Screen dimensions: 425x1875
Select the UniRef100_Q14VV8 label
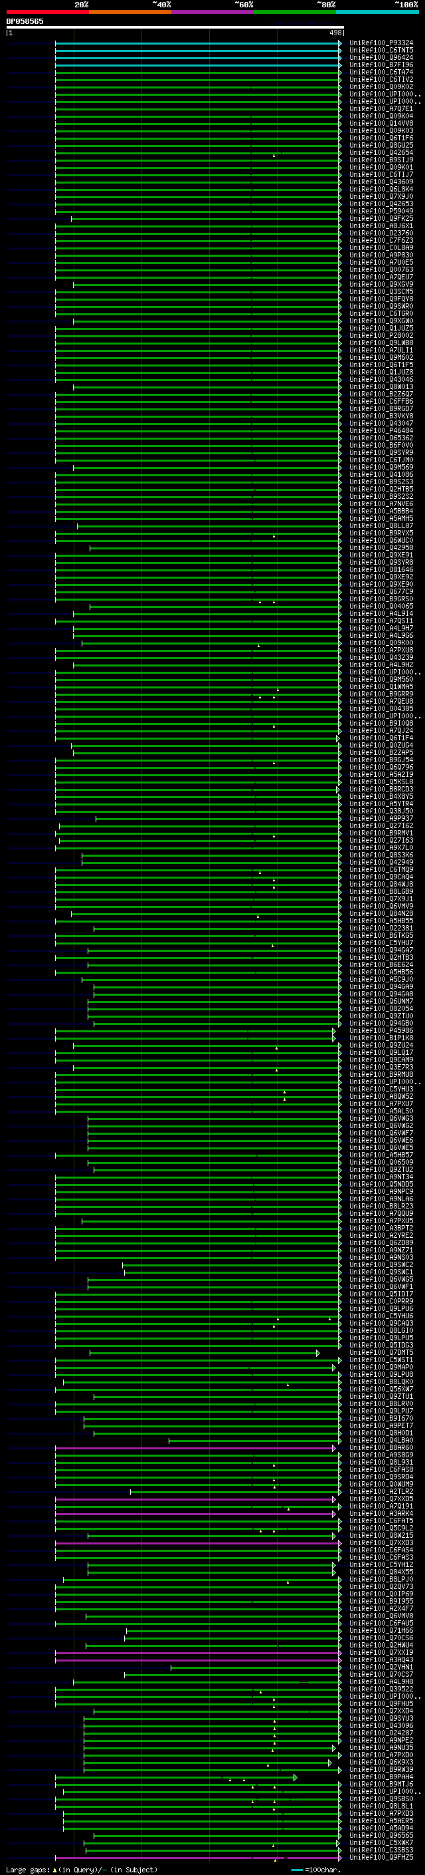click(381, 123)
